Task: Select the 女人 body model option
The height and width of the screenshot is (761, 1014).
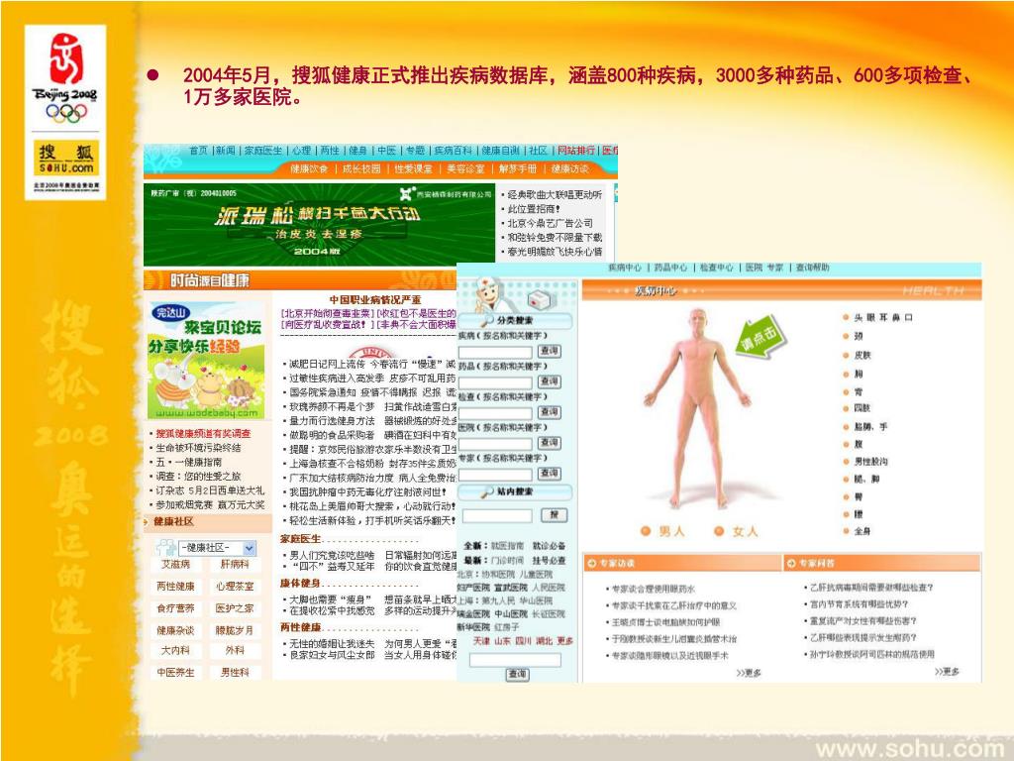Action: pos(736,531)
